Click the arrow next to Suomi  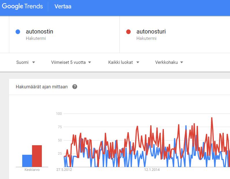point(33,62)
